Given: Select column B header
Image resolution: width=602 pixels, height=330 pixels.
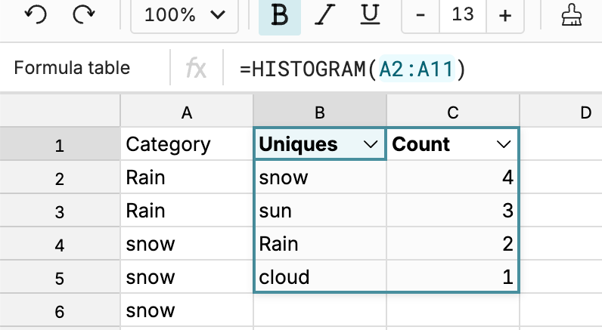Looking at the screenshot, I should tap(320, 113).
